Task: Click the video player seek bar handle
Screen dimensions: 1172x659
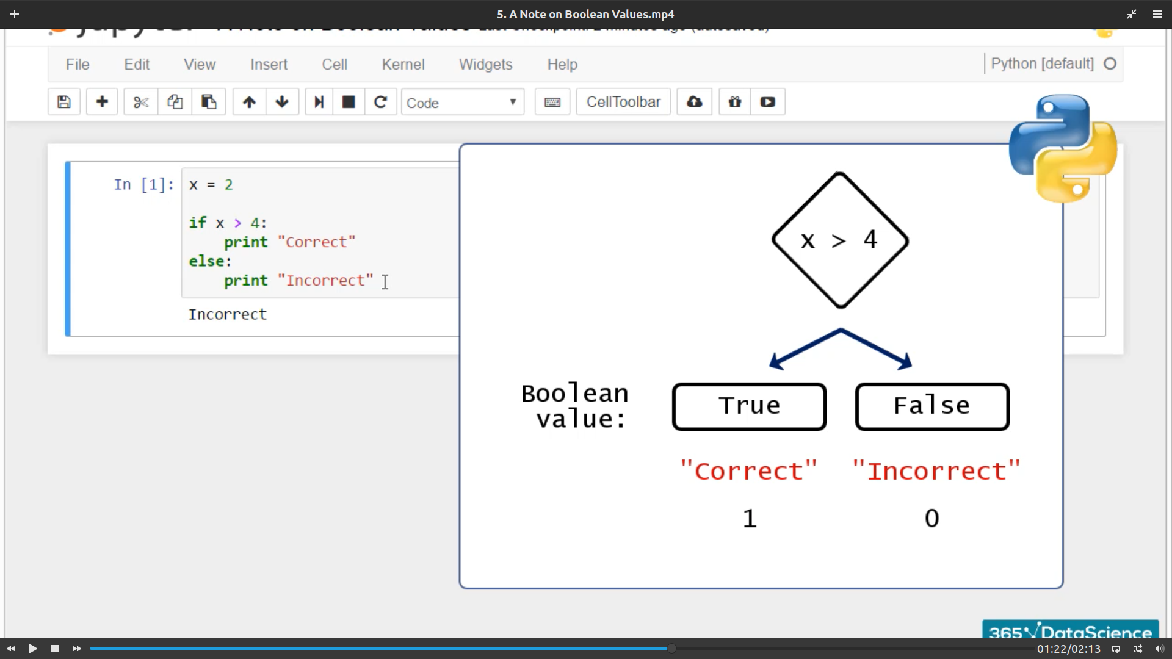Action: pos(671,648)
